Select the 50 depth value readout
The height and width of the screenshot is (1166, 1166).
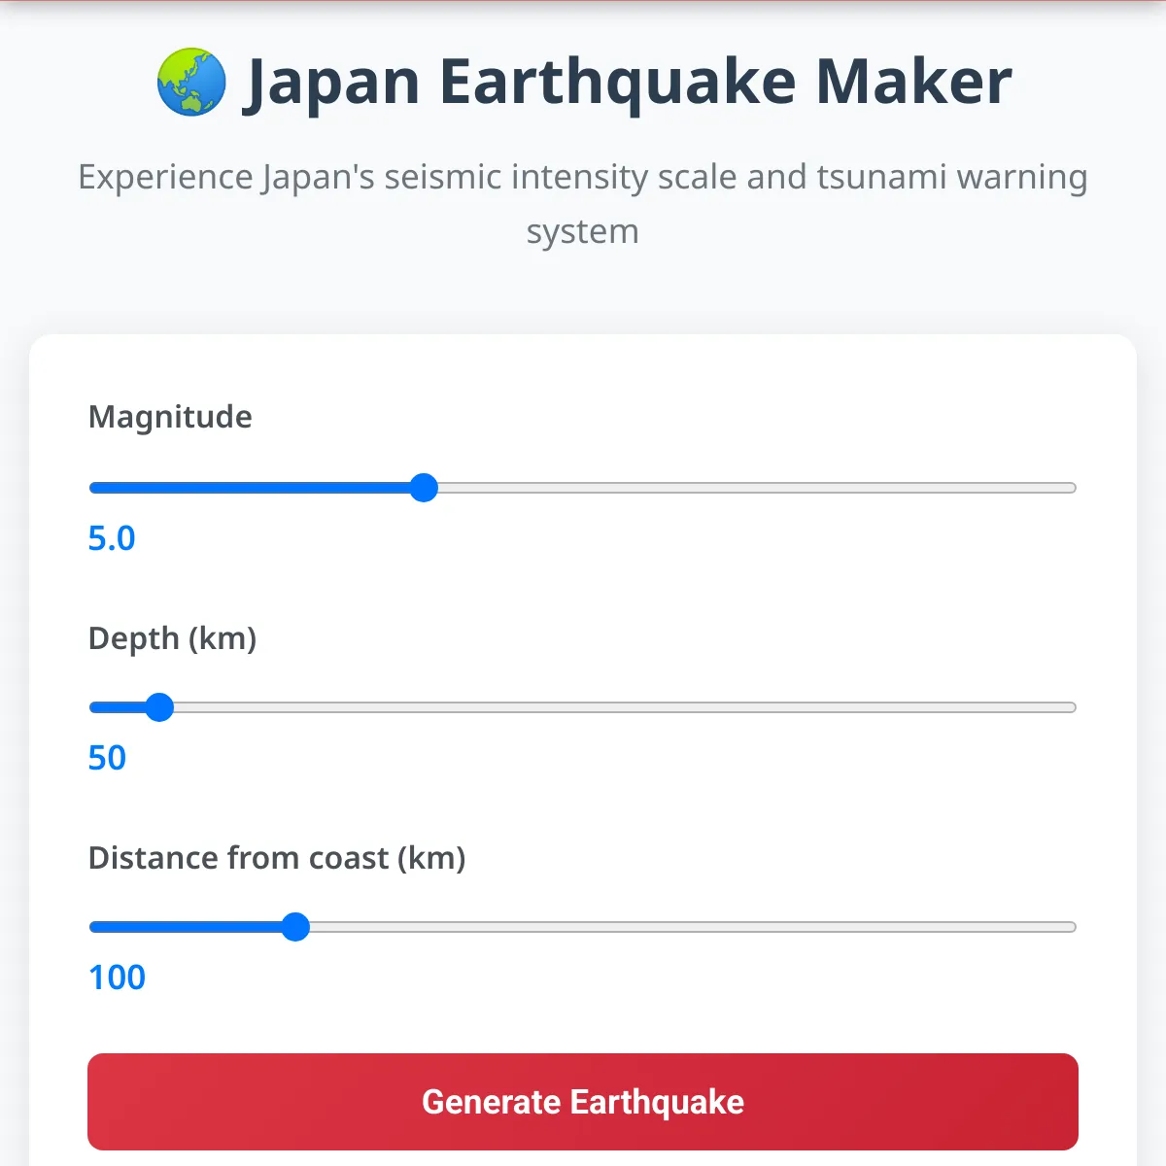pyautogui.click(x=107, y=758)
